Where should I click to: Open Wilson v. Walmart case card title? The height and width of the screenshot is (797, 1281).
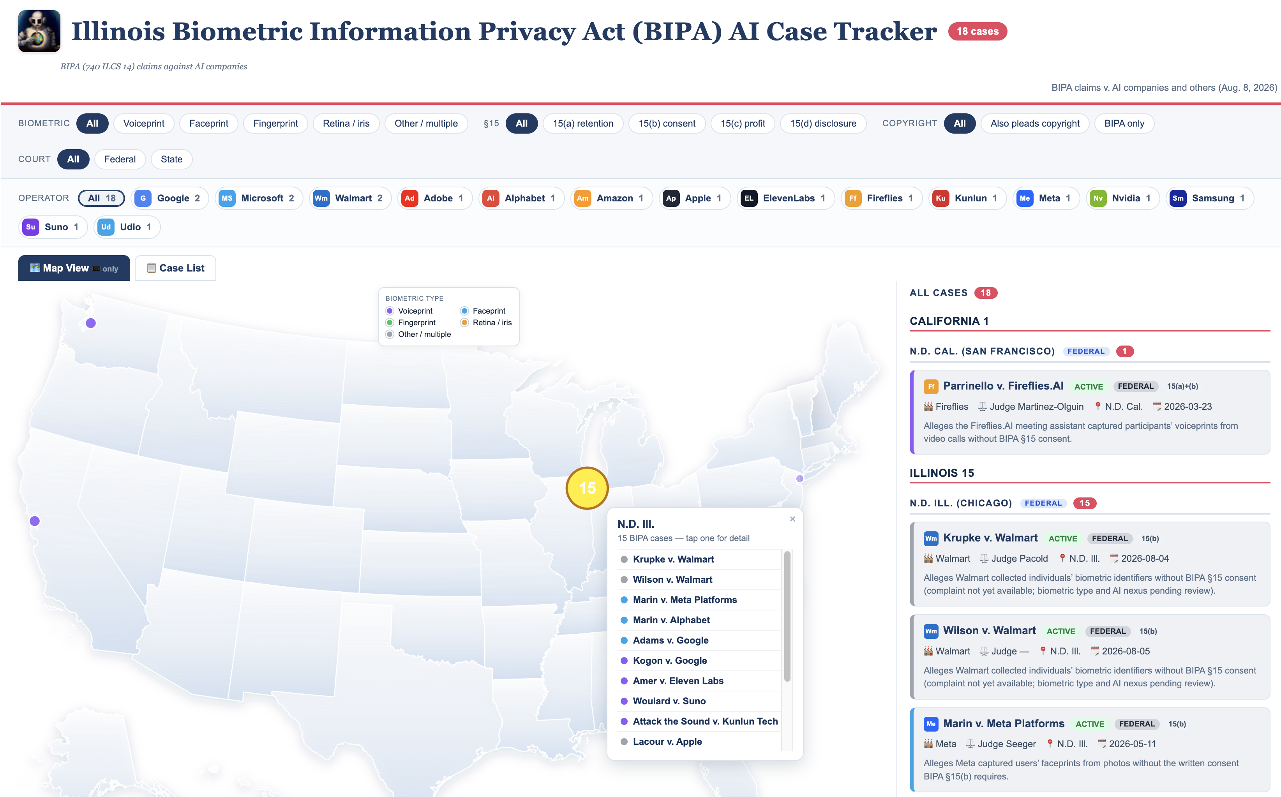coord(989,630)
